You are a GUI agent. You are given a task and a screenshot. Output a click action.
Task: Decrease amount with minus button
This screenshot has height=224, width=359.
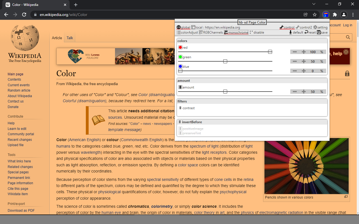[295, 92]
